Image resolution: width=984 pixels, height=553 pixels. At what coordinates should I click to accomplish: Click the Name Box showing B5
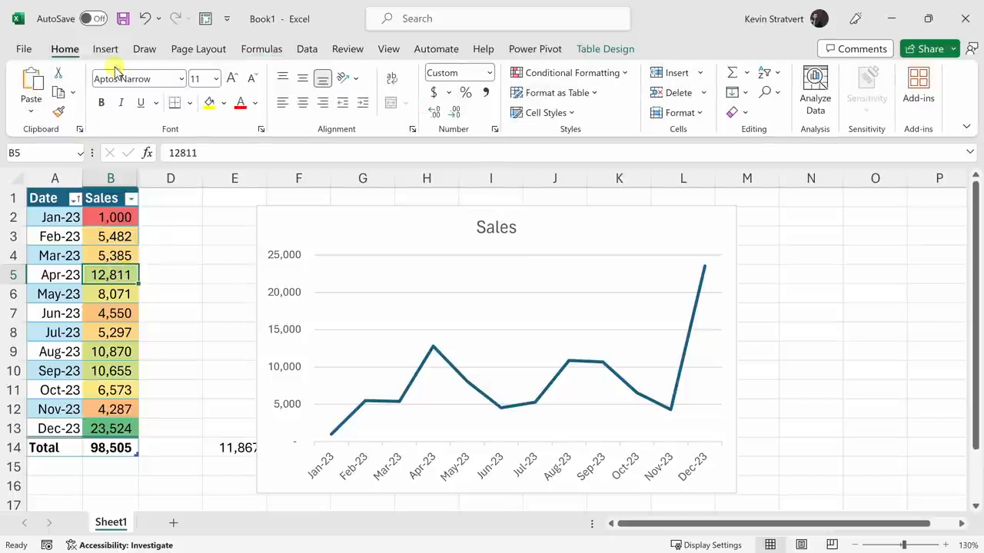(x=42, y=153)
